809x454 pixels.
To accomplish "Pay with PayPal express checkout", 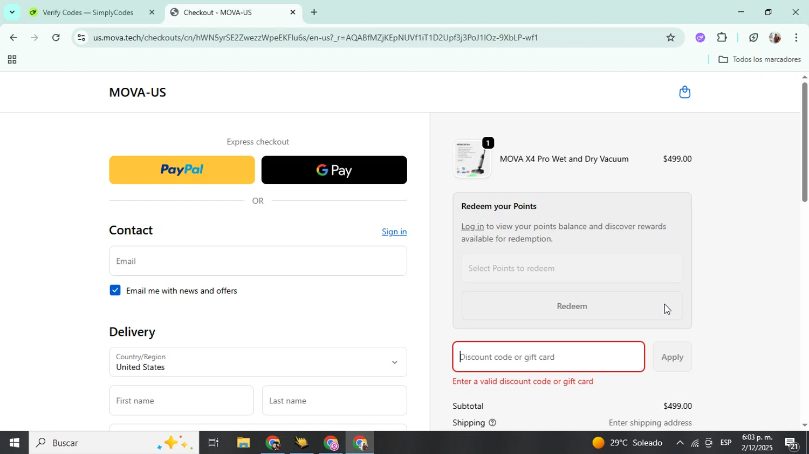I will (x=182, y=170).
